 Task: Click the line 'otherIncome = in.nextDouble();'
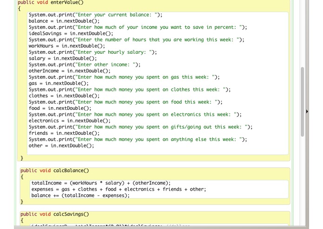pos(70,71)
